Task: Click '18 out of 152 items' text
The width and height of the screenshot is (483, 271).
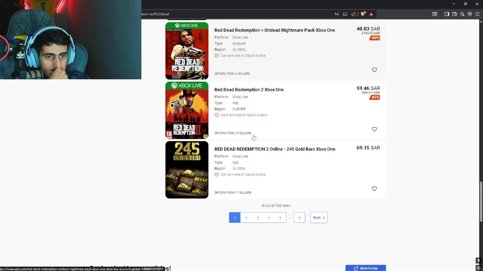Action: click(x=275, y=206)
